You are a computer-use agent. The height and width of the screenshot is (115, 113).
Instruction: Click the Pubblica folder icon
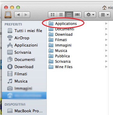[51, 56]
